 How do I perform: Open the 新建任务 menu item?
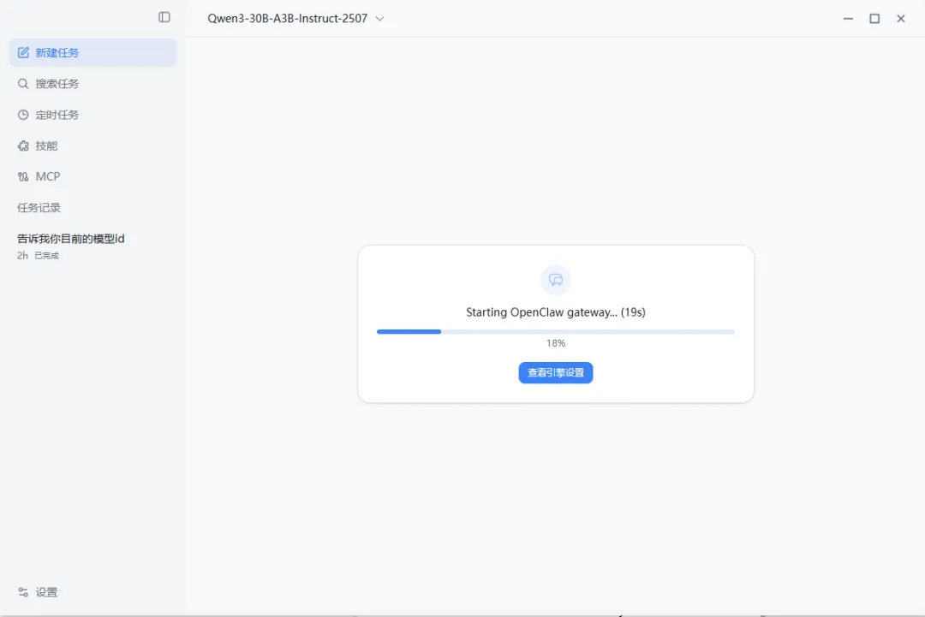pos(93,52)
